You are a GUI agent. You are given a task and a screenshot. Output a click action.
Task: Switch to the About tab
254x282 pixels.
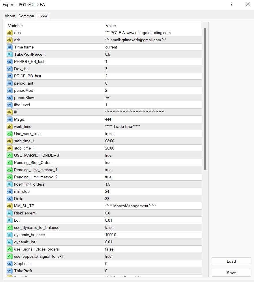pyautogui.click(x=10, y=16)
